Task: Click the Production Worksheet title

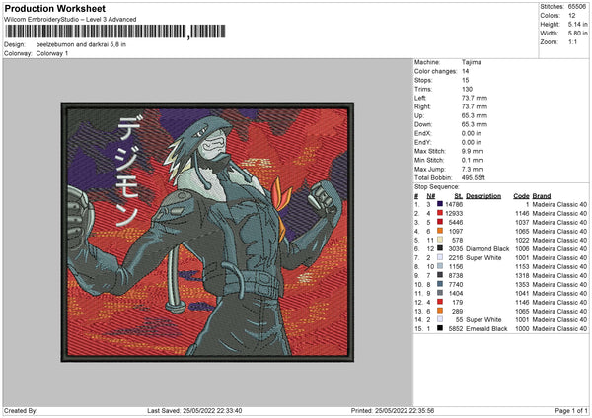Action: pos(54,8)
